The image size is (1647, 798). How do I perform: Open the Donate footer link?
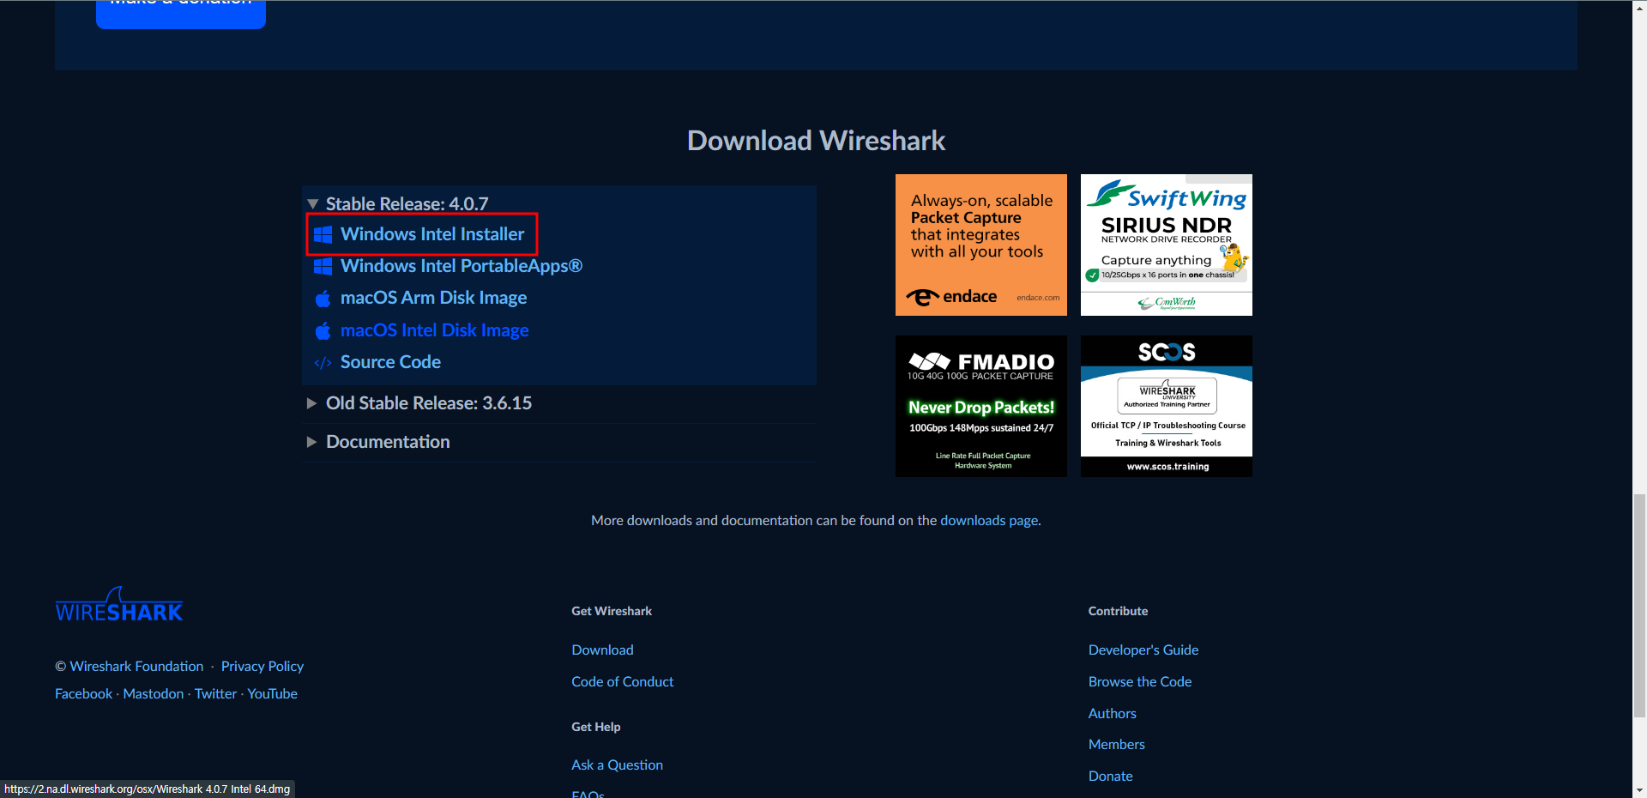click(1110, 776)
